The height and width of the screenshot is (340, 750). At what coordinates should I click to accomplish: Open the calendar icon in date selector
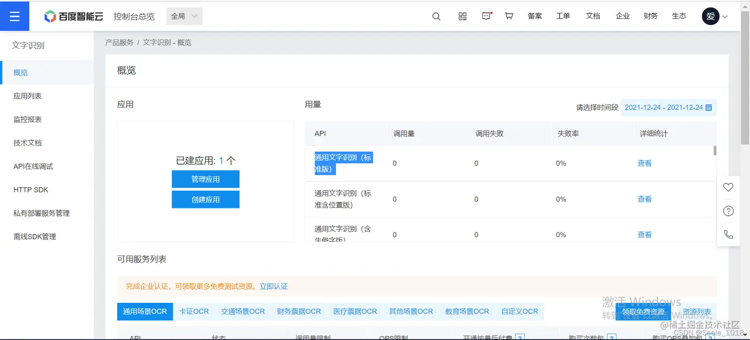709,107
